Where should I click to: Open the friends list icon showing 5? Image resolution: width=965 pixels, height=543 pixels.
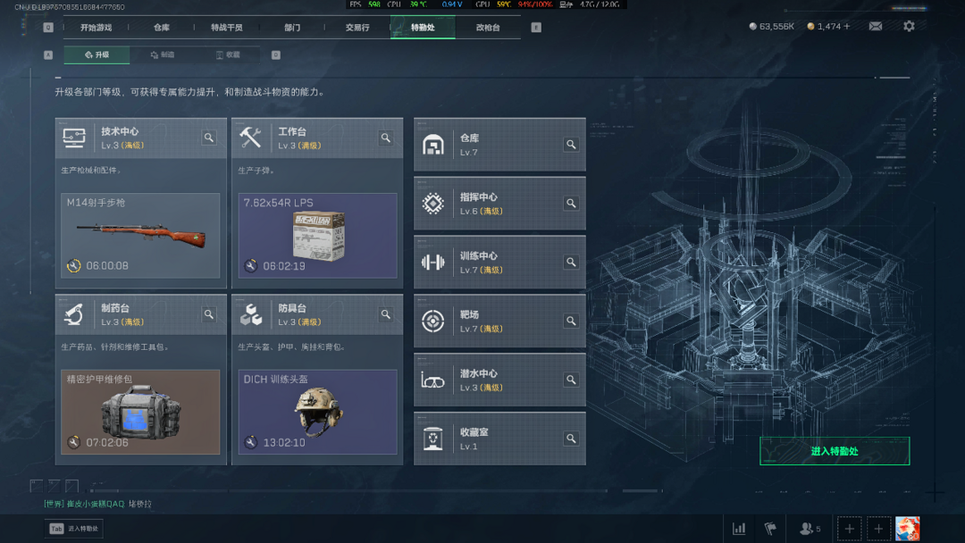coord(810,528)
